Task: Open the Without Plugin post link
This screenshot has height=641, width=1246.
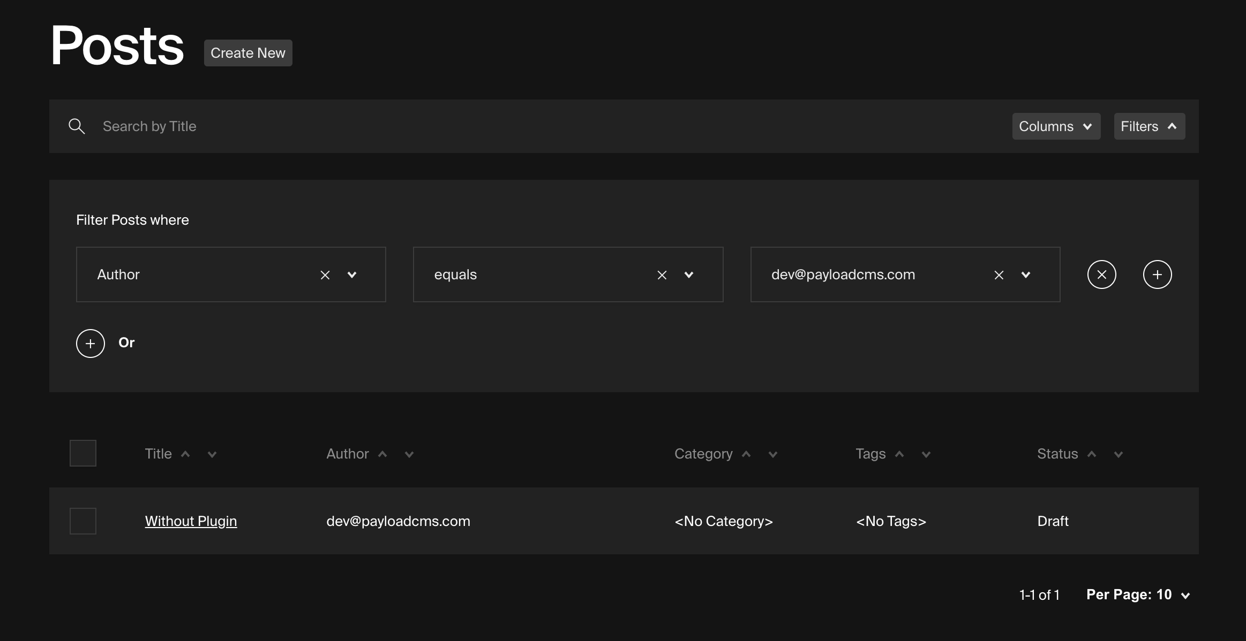Action: [191, 521]
